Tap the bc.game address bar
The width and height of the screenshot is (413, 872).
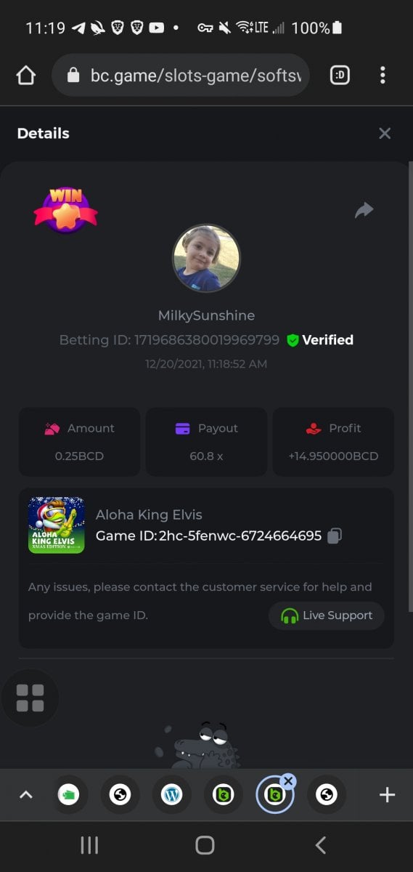click(181, 75)
